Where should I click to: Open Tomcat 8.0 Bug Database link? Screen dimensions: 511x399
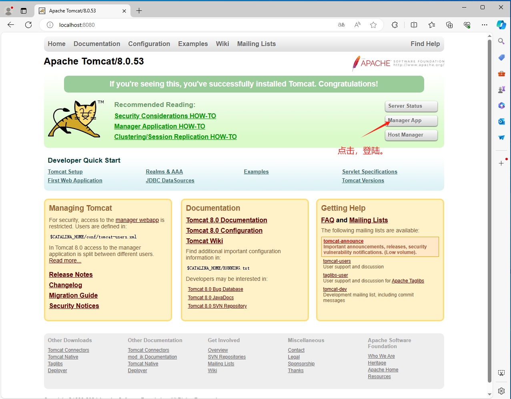click(x=216, y=289)
